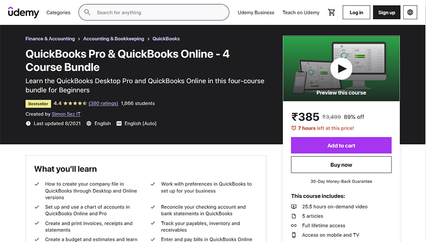Click the ₹385 price
This screenshot has height=242, width=426.
coord(305,117)
